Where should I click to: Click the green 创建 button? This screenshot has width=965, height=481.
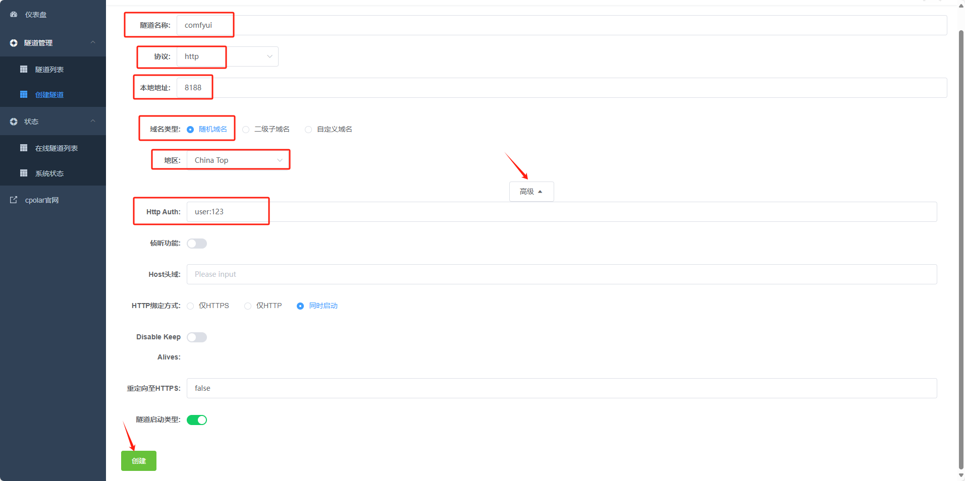139,461
